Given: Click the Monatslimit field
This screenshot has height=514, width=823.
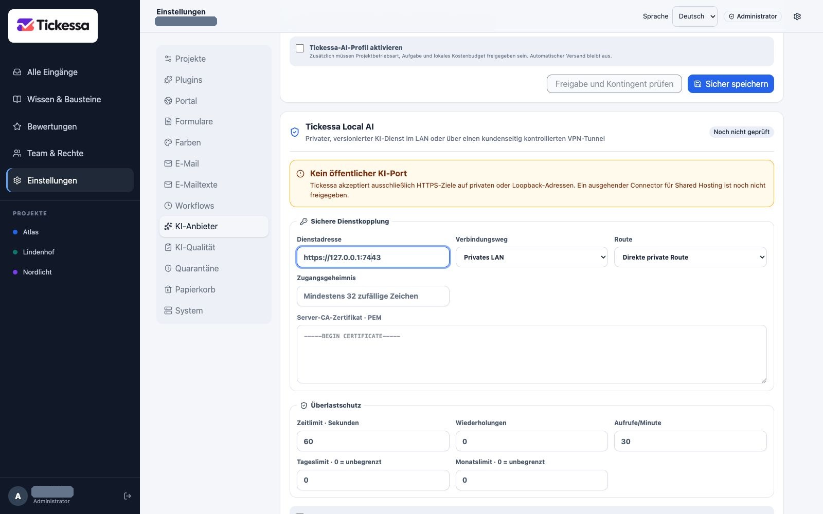Looking at the screenshot, I should pos(532,480).
